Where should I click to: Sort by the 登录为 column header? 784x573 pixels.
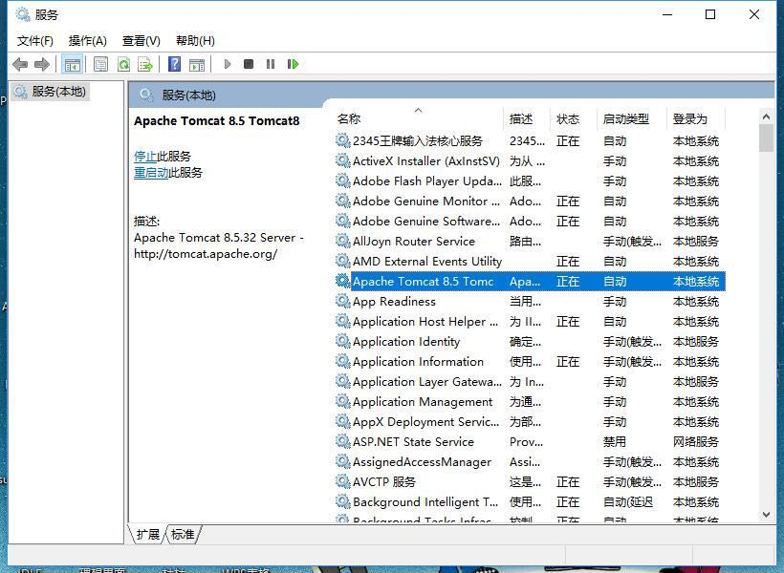696,118
